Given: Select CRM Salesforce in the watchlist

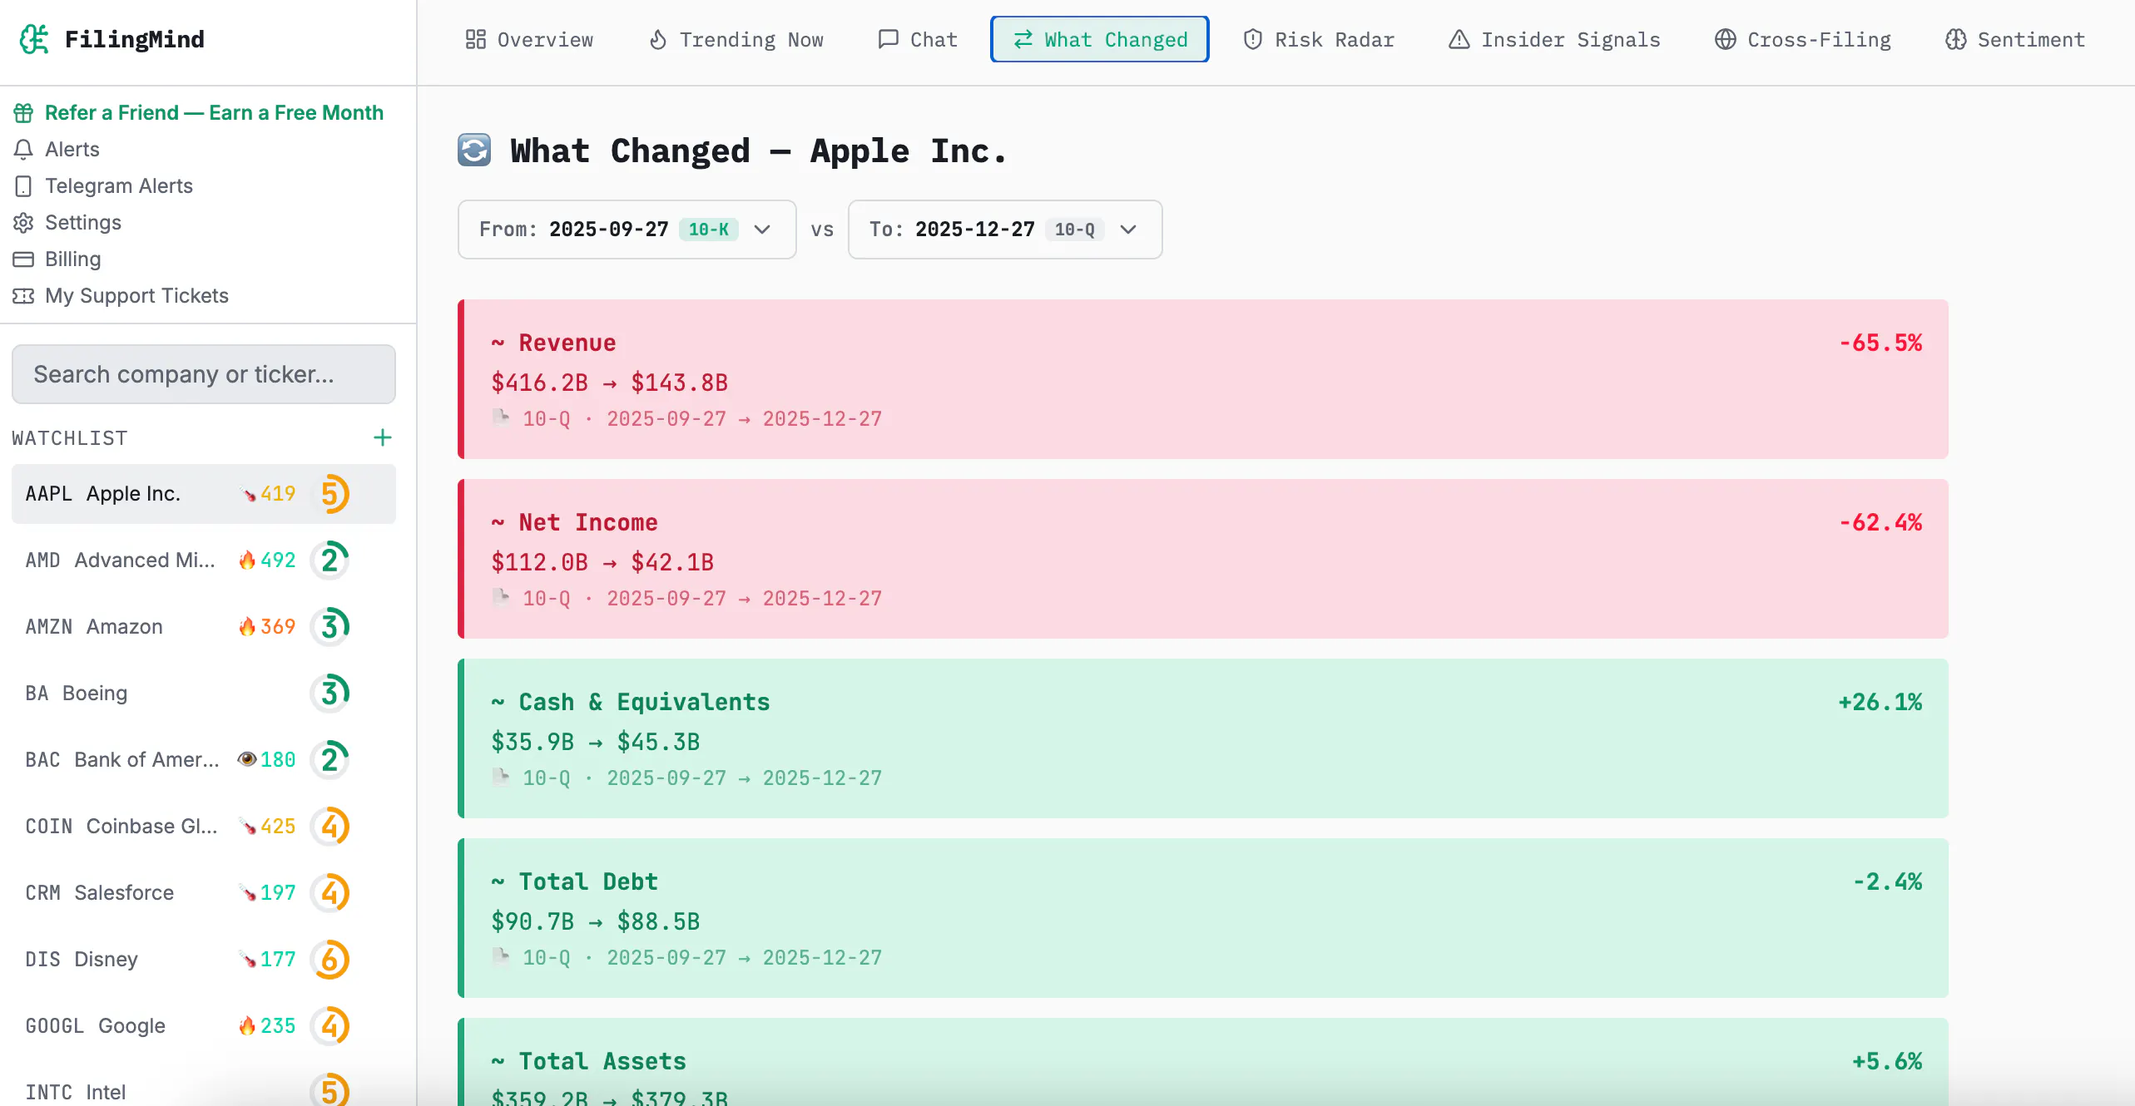Looking at the screenshot, I should point(204,893).
